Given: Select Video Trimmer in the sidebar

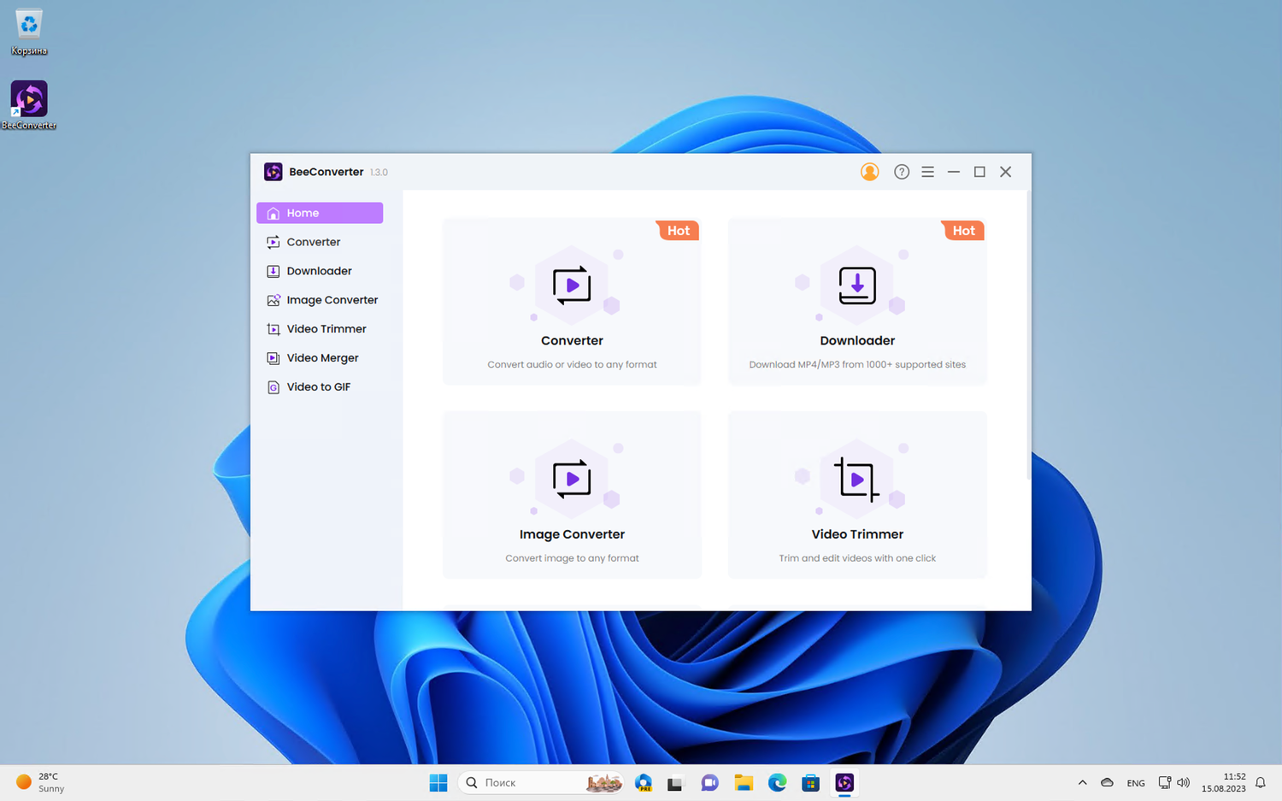Looking at the screenshot, I should [x=320, y=329].
